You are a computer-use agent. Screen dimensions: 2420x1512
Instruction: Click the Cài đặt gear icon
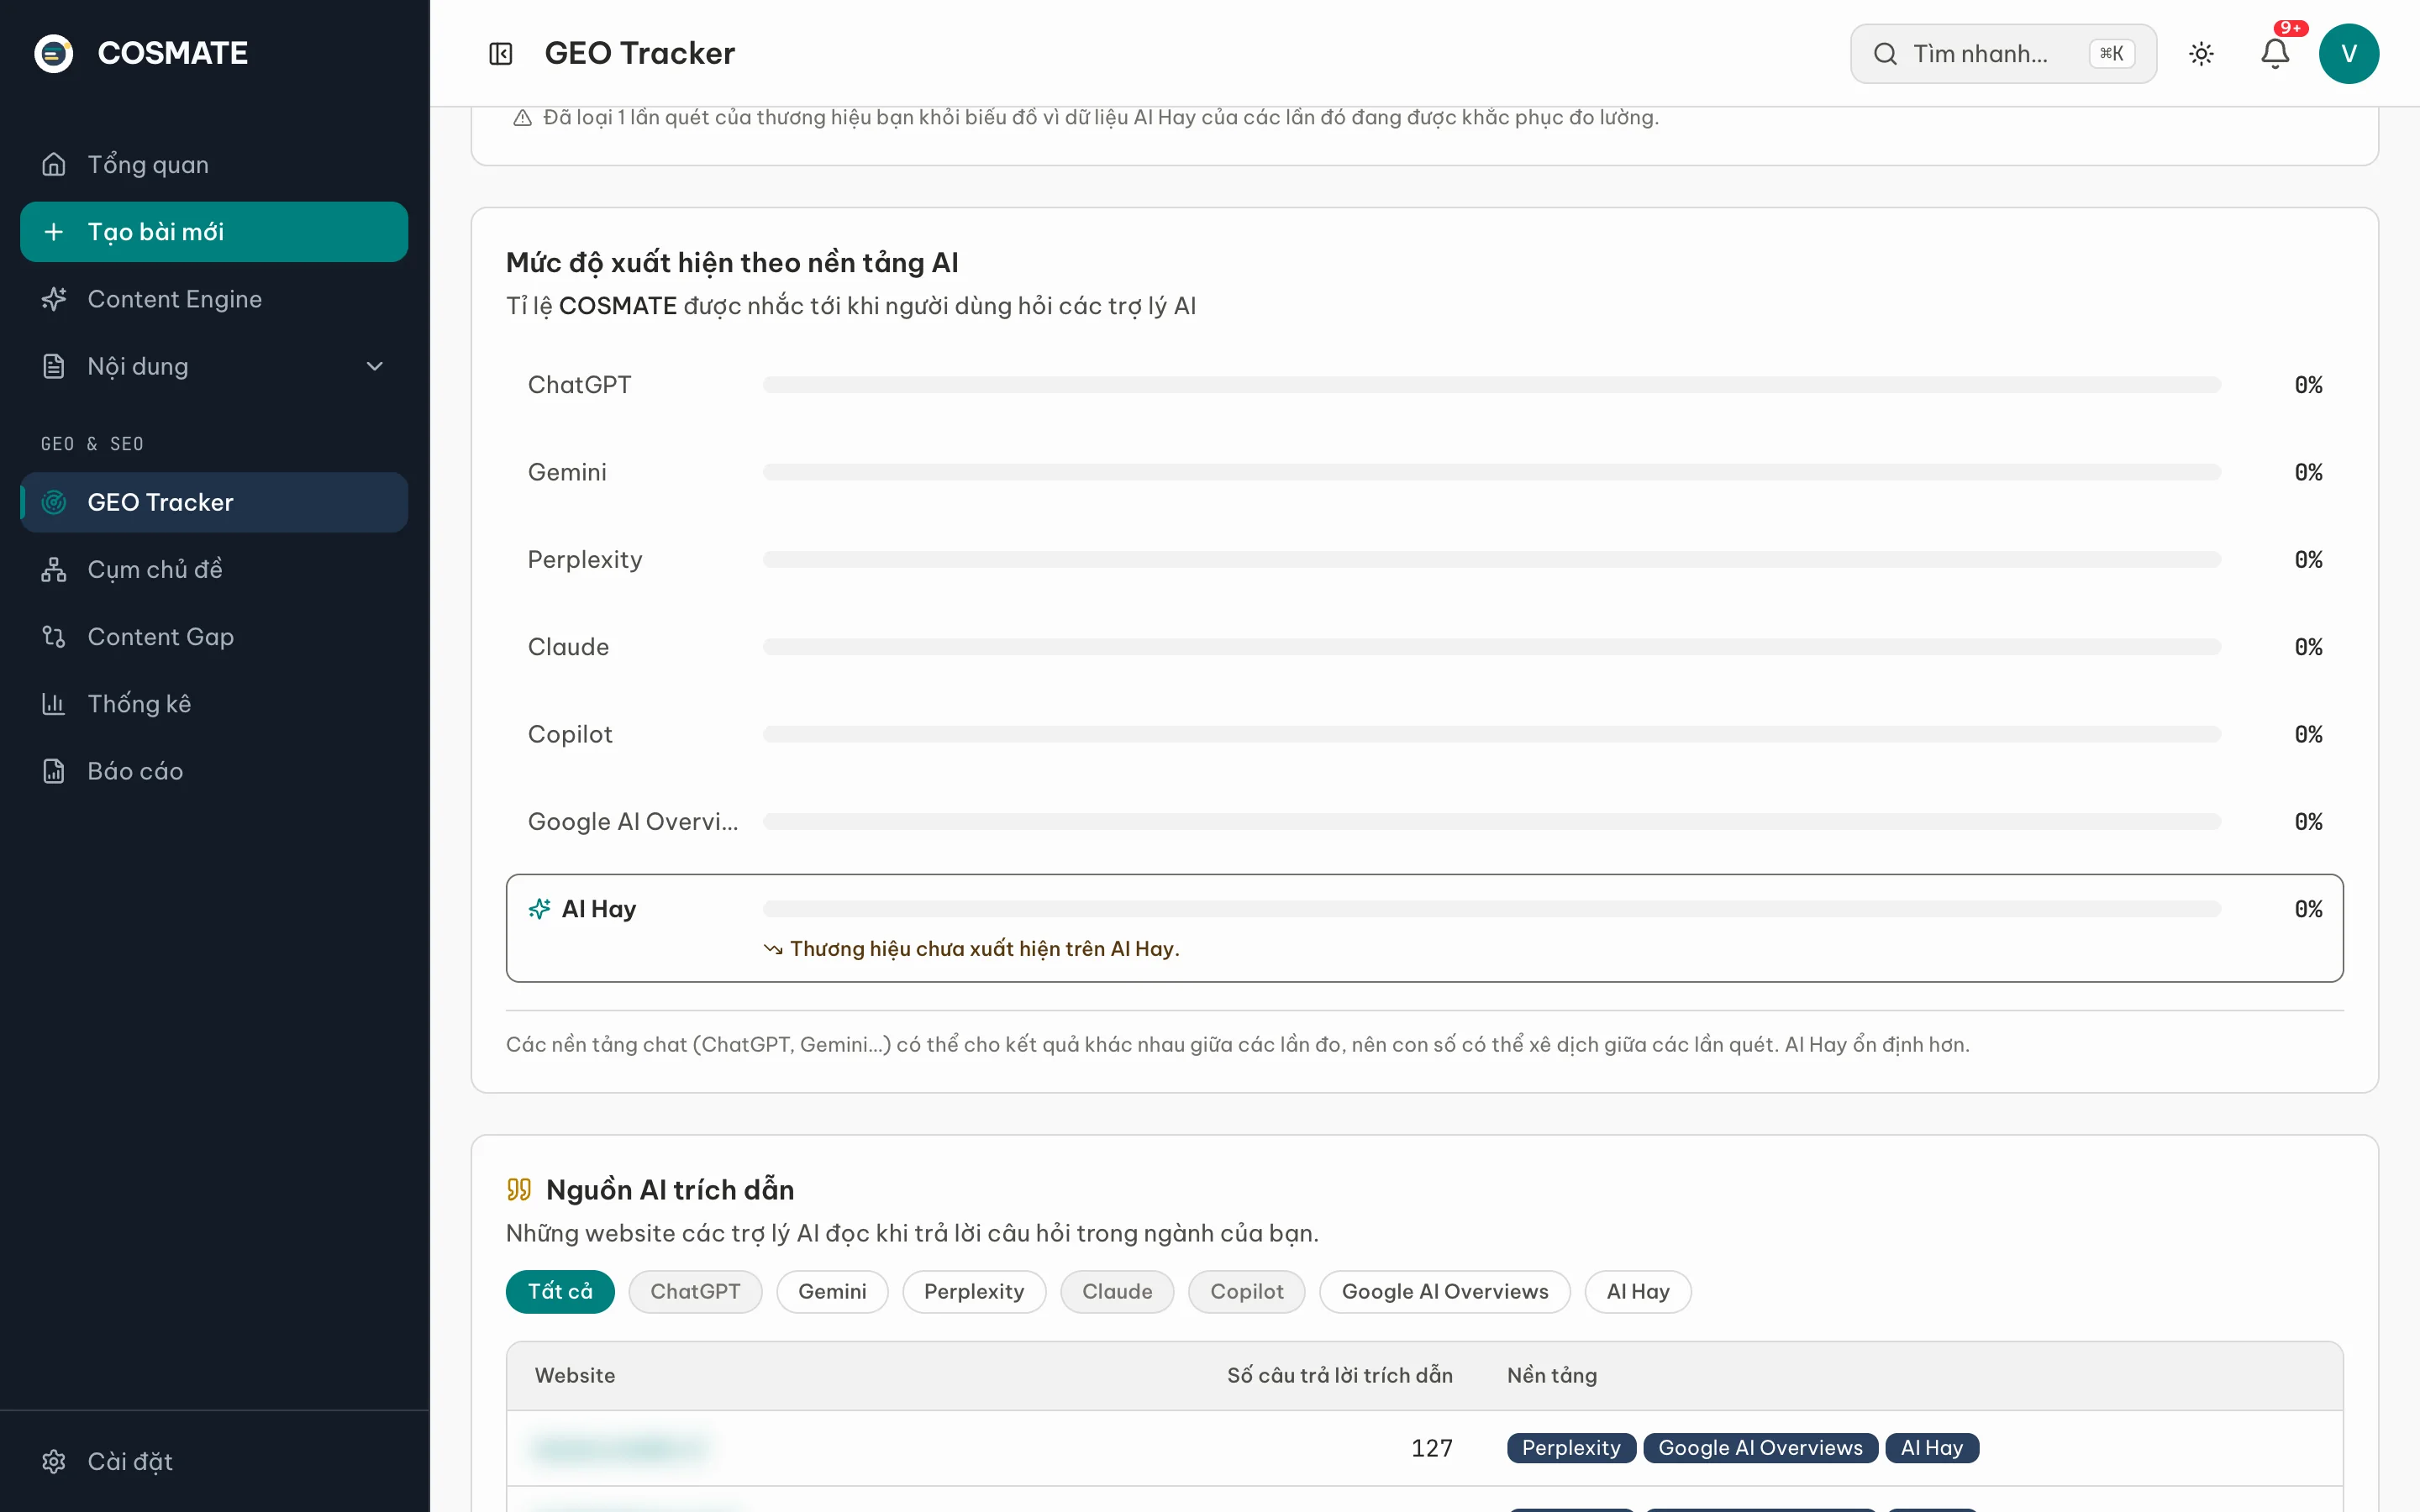point(54,1461)
